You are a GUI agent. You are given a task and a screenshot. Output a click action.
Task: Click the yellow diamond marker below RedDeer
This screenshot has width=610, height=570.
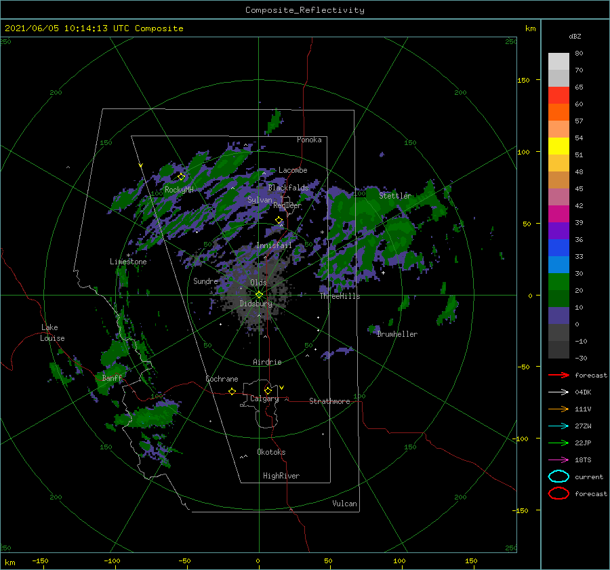(279, 220)
